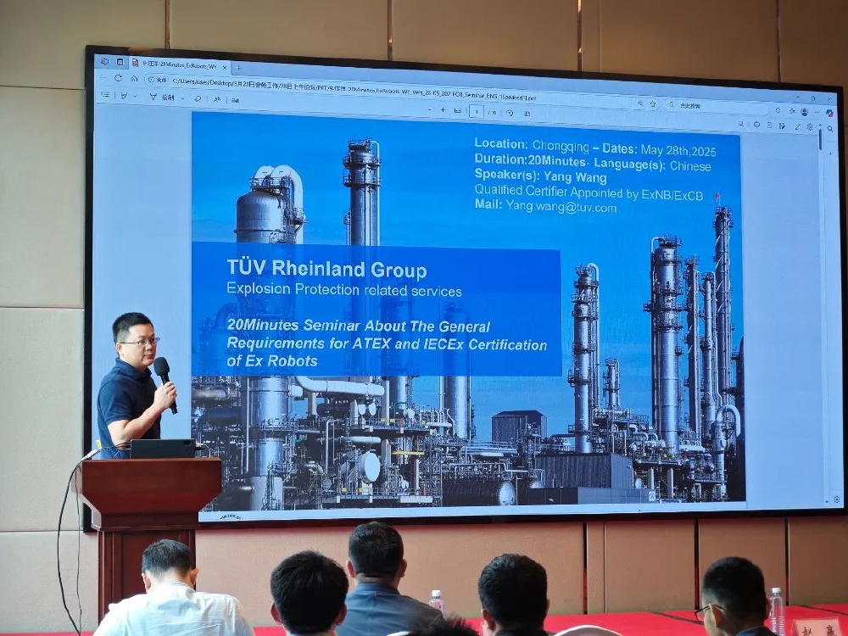Click the PDF vertical scrollbar thumb
The height and width of the screenshot is (636, 848).
tap(820, 140)
